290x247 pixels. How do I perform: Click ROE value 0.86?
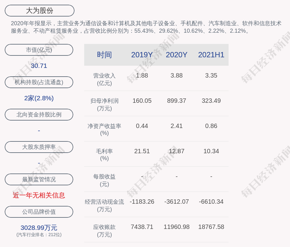pos(211,126)
